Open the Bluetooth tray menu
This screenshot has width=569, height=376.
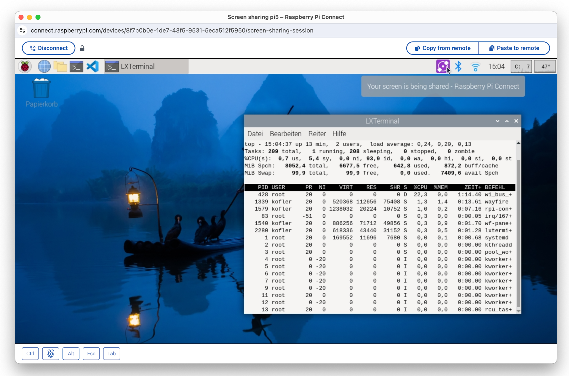pyautogui.click(x=458, y=66)
